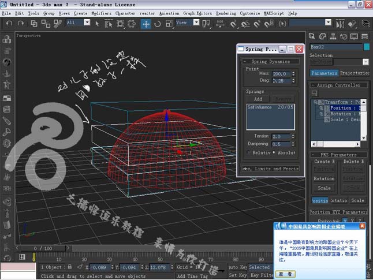Switch to Modify command panel tab

click(x=322, y=36)
